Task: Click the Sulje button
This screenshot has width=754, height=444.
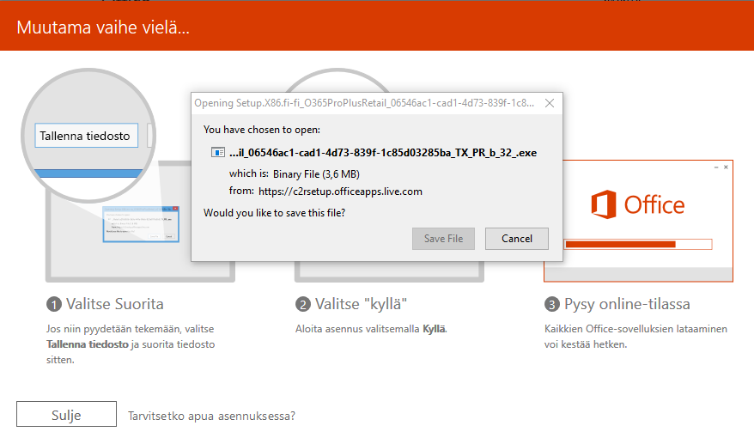Action: (66, 414)
